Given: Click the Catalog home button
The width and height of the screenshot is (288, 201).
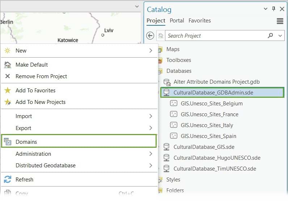Looking at the screenshot, I should tap(161, 35).
